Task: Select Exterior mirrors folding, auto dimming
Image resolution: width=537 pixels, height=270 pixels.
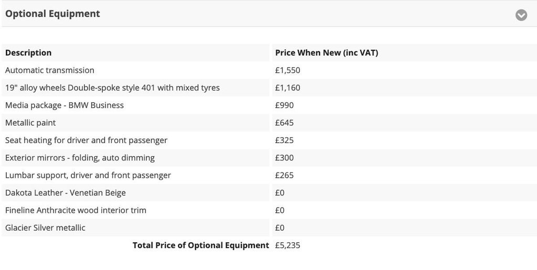Action: (x=80, y=157)
